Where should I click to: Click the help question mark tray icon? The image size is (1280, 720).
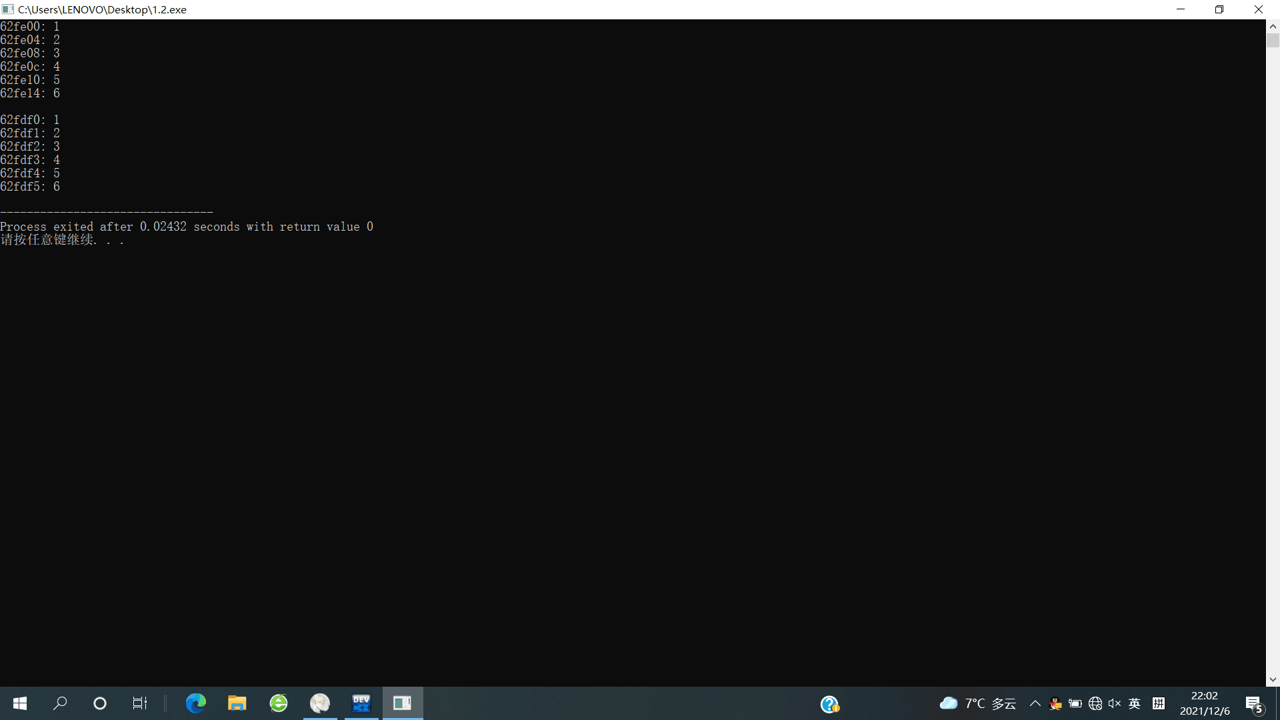click(x=829, y=704)
